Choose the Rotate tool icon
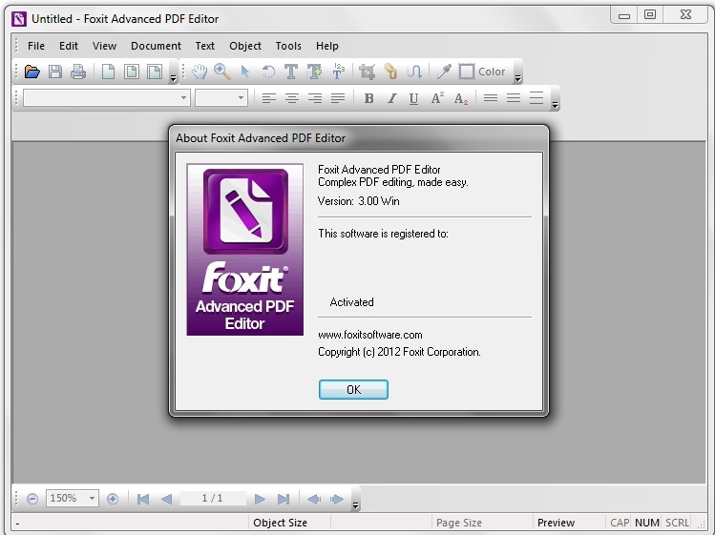Screen dimensions: 715x535 [268, 72]
